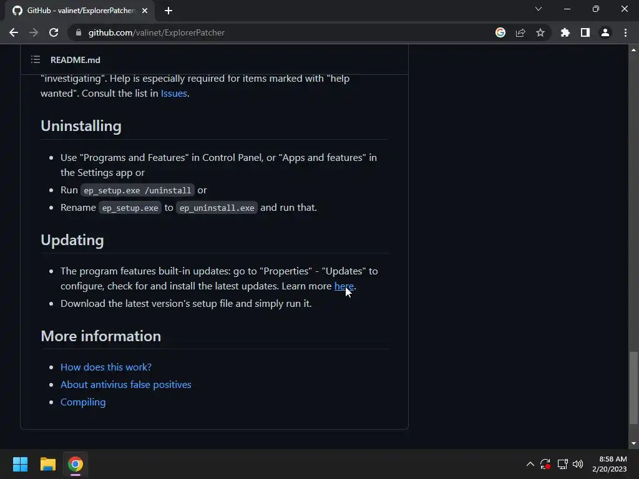Open the network tray icon
Viewport: 639px width, 479px height.
[x=562, y=464]
